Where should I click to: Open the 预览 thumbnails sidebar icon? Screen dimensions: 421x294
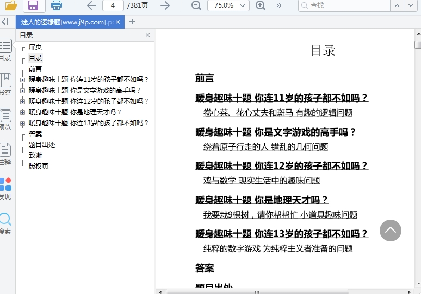(x=5, y=119)
